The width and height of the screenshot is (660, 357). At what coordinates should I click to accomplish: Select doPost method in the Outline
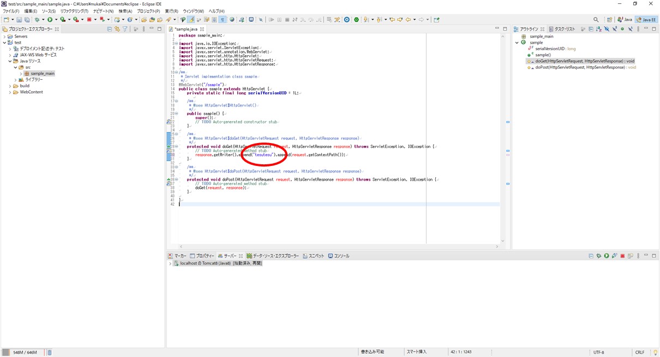pyautogui.click(x=581, y=67)
